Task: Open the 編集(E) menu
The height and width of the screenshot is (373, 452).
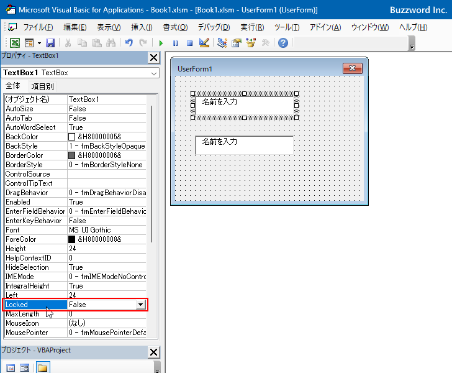Action: (x=75, y=27)
